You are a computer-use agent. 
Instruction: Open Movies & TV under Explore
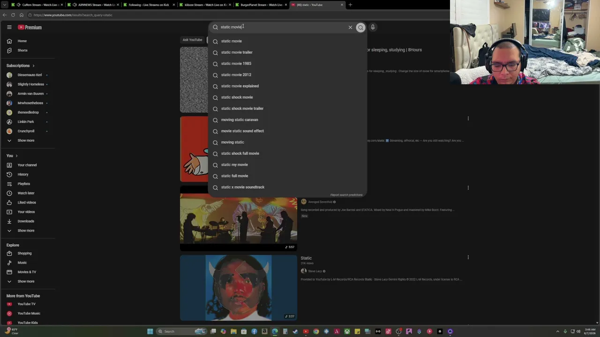[x=27, y=272]
